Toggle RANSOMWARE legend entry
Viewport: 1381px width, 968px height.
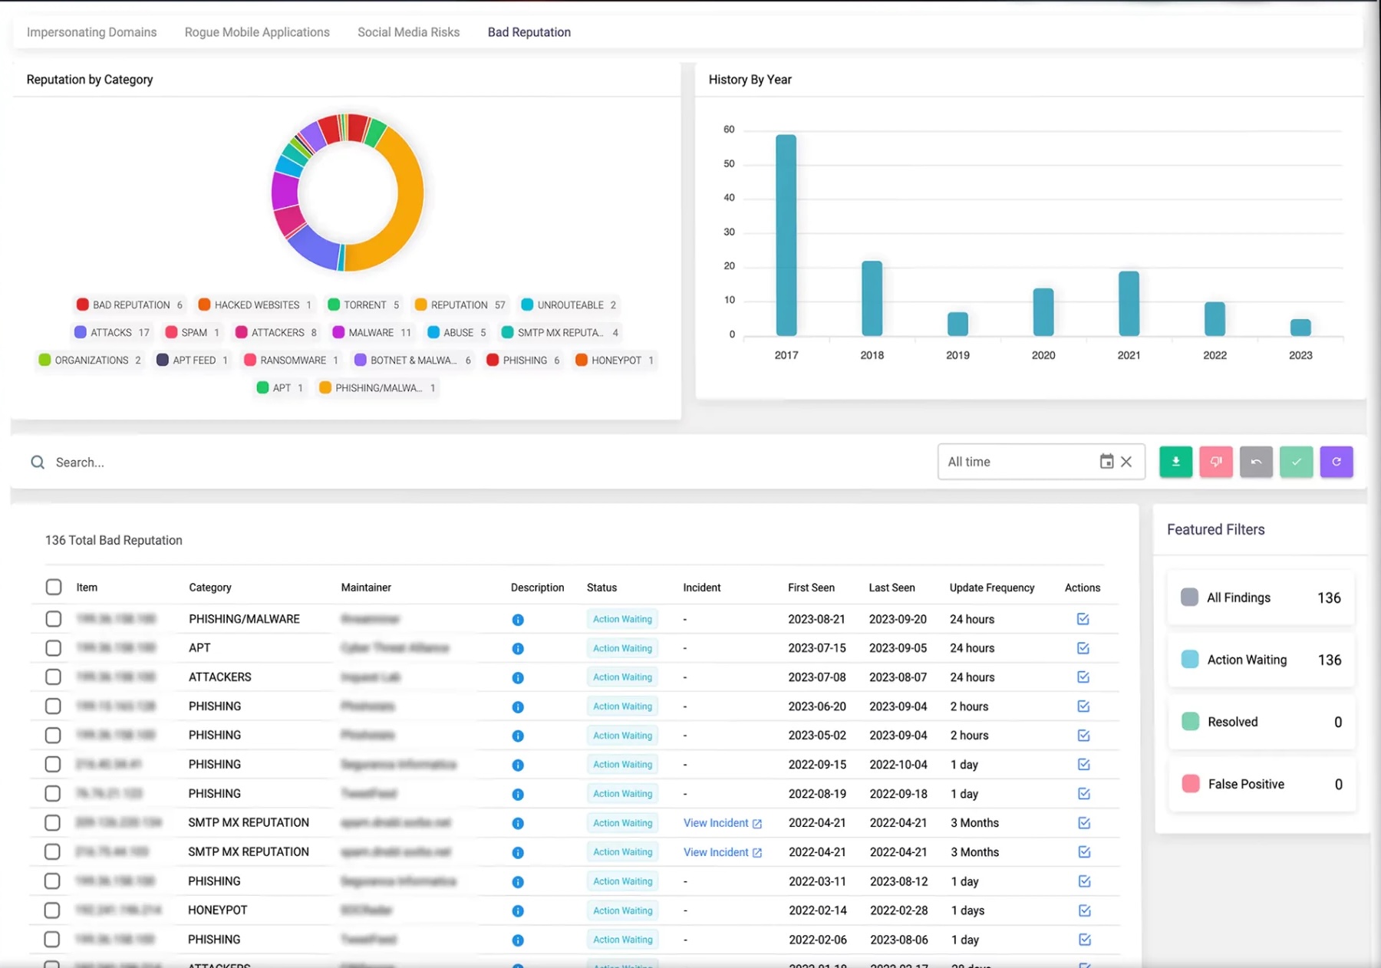pos(291,360)
